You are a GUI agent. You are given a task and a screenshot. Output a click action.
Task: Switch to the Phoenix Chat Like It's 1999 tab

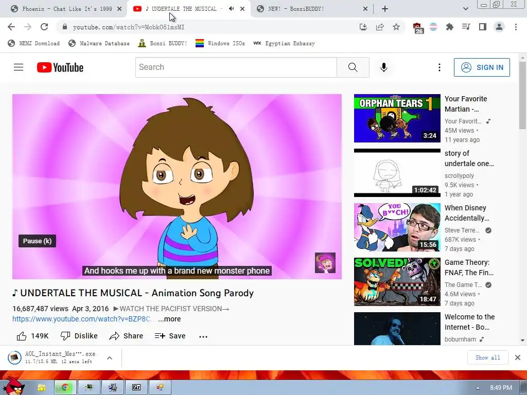(67, 9)
